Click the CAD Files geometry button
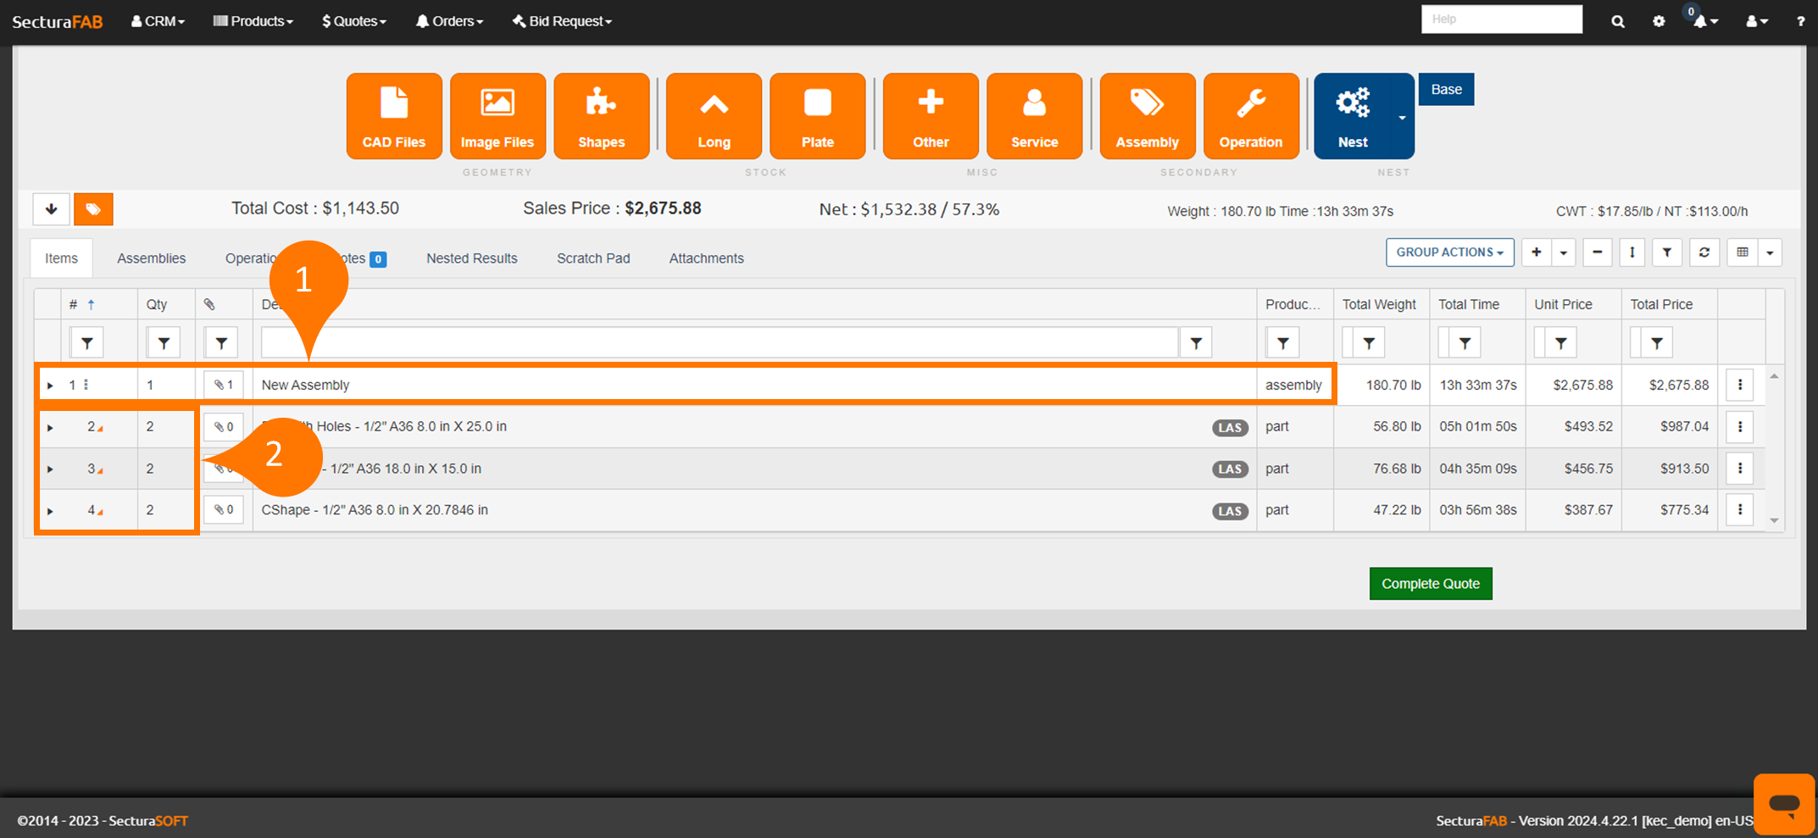1818x838 pixels. [x=394, y=116]
